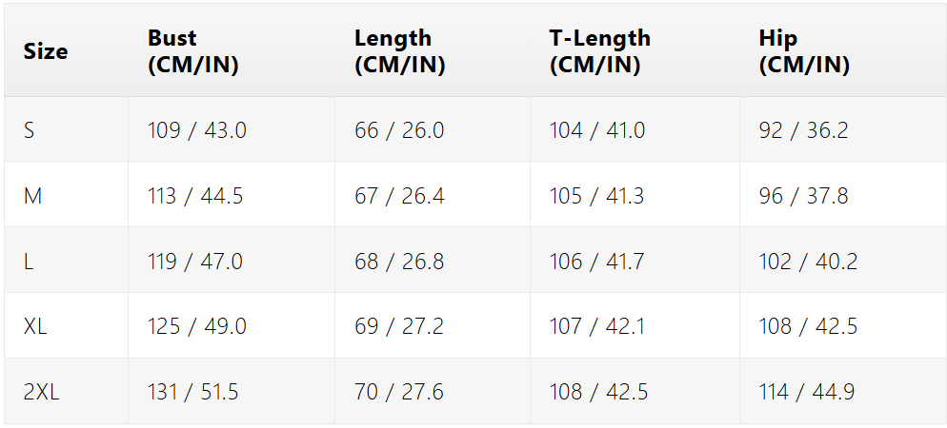This screenshot has height=428, width=947.
Task: Click T-Length value 106 / 41.7
Action: (x=596, y=262)
